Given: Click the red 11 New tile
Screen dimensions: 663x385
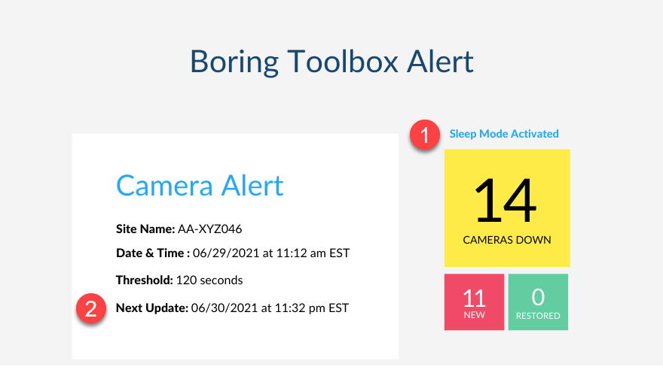Looking at the screenshot, I should [x=474, y=302].
